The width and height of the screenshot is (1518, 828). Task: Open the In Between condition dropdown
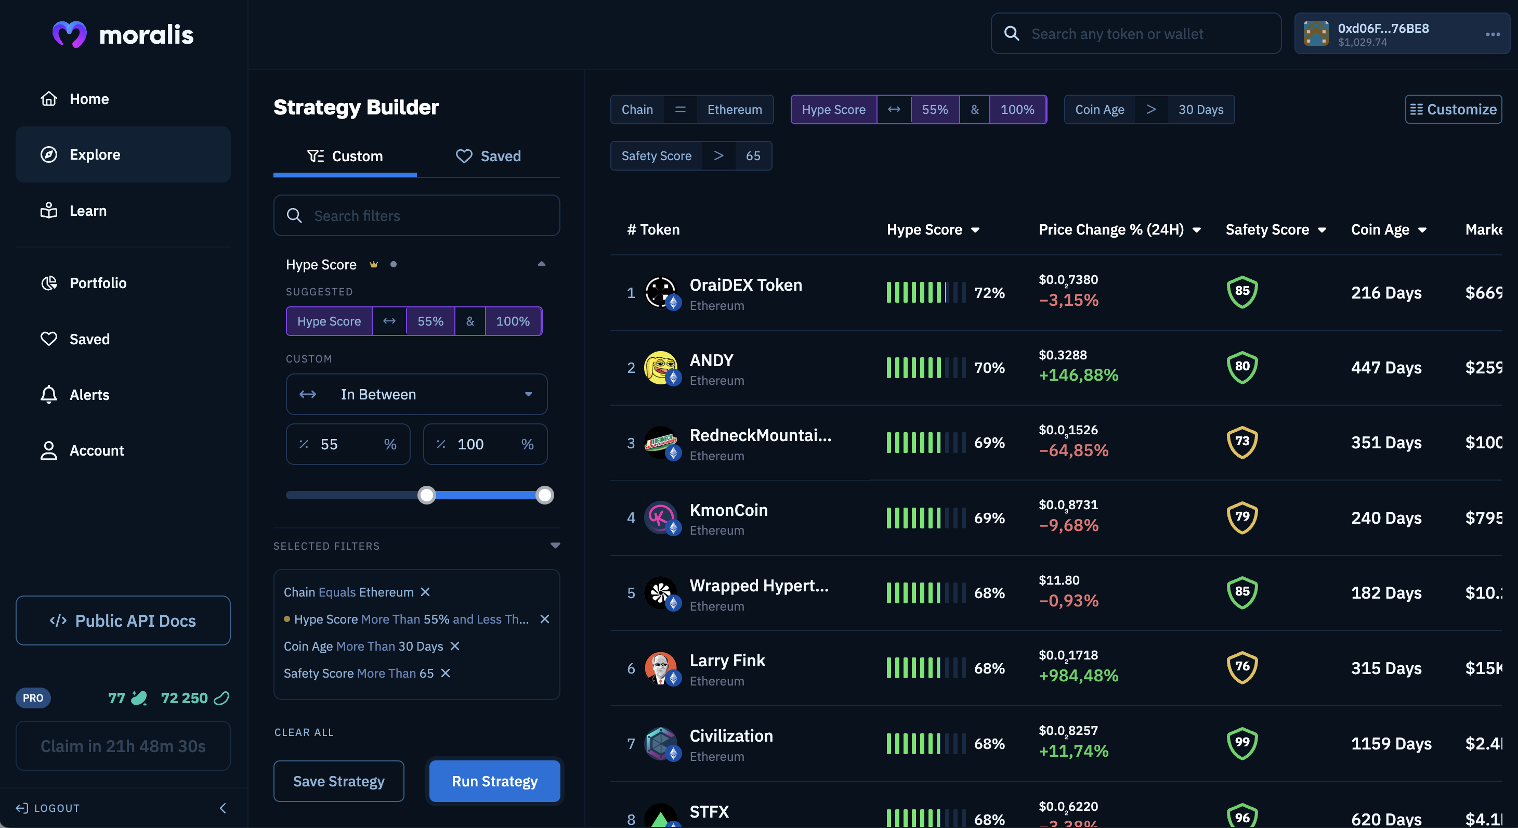(416, 394)
